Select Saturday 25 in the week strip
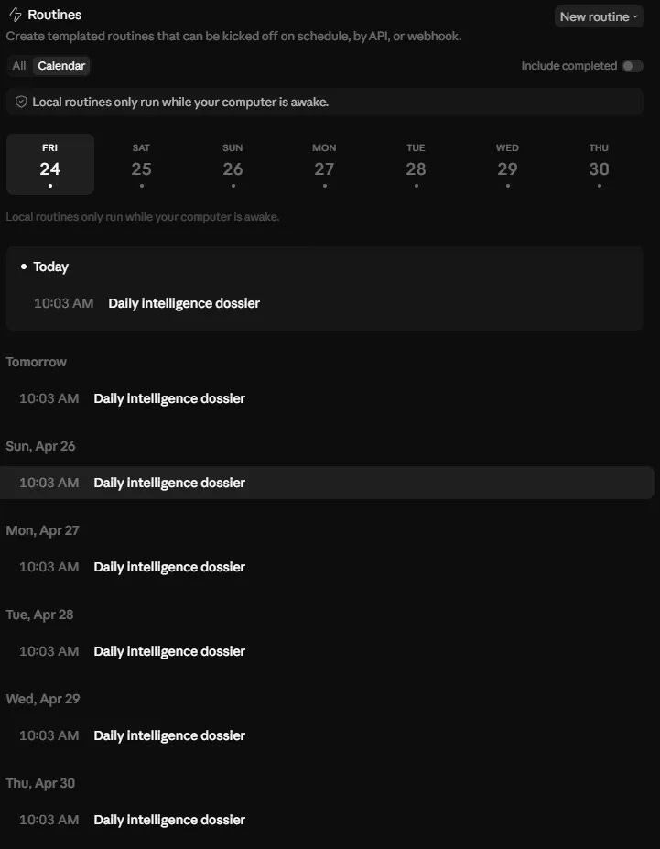 point(141,164)
